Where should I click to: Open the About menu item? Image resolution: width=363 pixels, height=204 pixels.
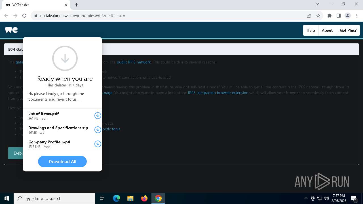pyautogui.click(x=327, y=30)
